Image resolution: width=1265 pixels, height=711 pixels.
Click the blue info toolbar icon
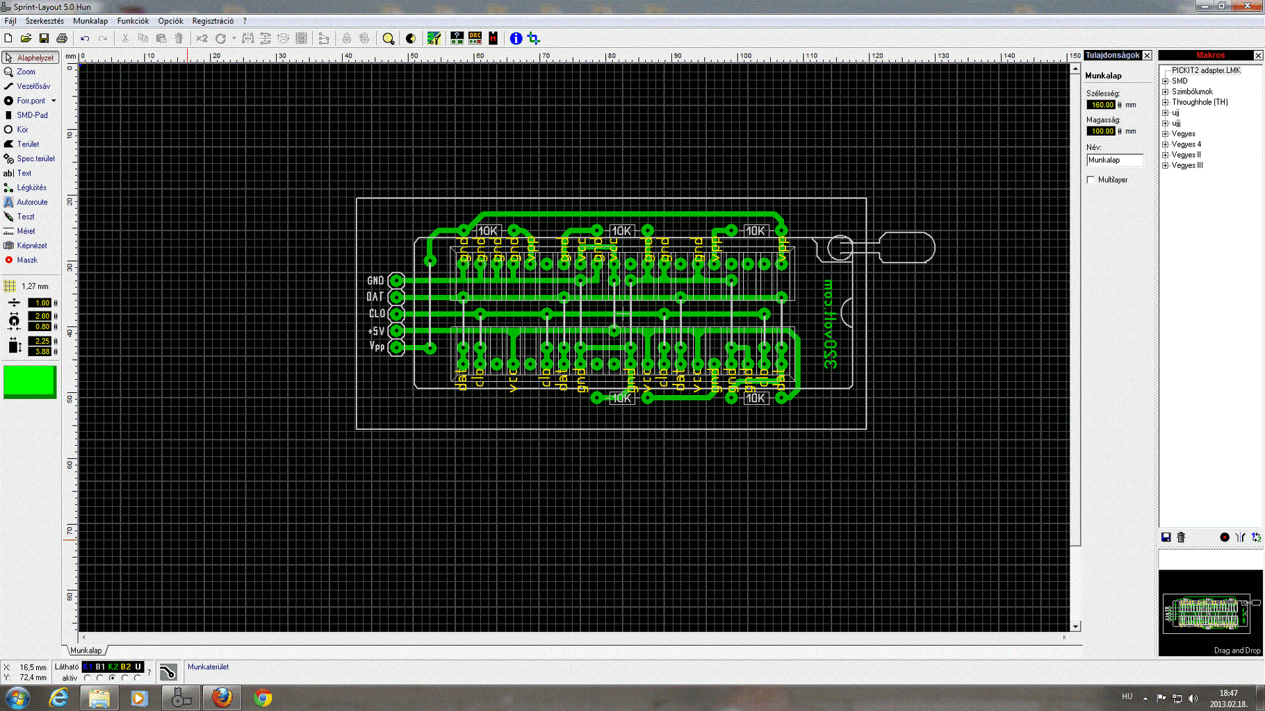(516, 39)
